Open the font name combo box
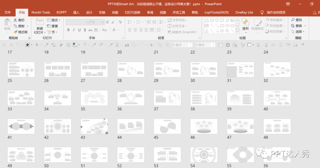The image size is (320, 168). click(78, 22)
